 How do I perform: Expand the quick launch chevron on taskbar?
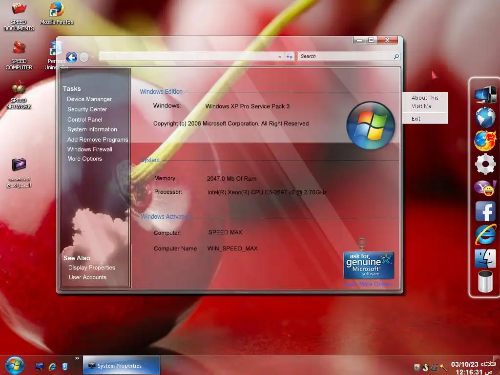(77, 358)
